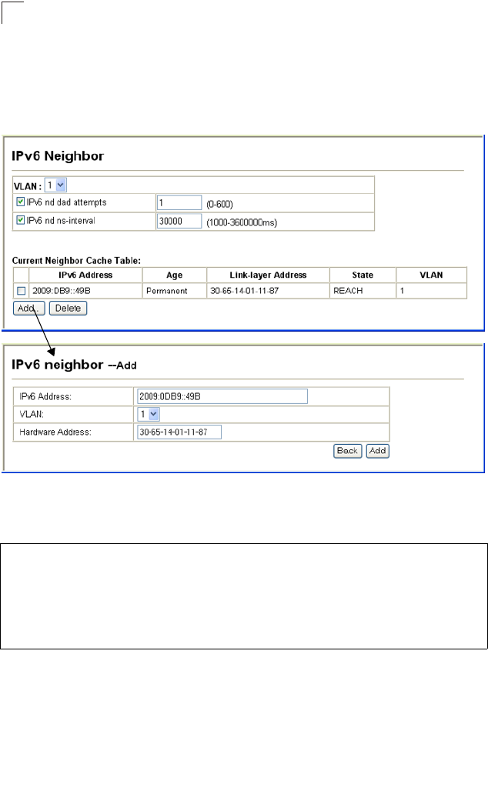Click the VLAN column header in cache table
Image resolution: width=488 pixels, height=811 pixels.
(432, 275)
